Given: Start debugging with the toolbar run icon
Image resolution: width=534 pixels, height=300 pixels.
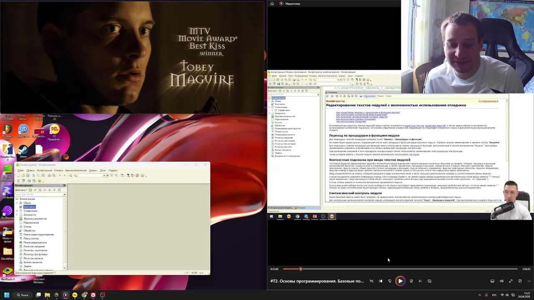Looking at the screenshot, I should (x=39, y=181).
